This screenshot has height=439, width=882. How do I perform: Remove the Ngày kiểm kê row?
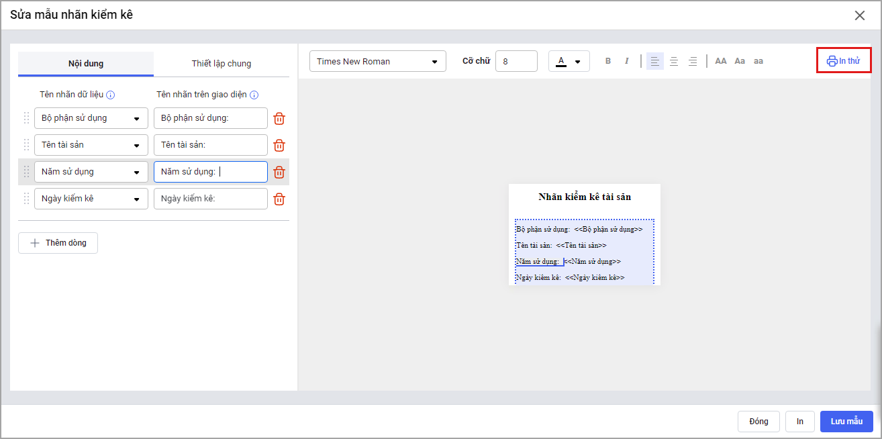tap(279, 199)
